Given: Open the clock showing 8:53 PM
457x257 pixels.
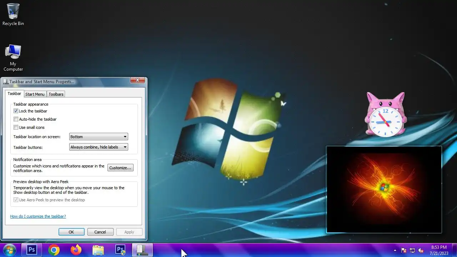Looking at the screenshot, I should pos(439,250).
